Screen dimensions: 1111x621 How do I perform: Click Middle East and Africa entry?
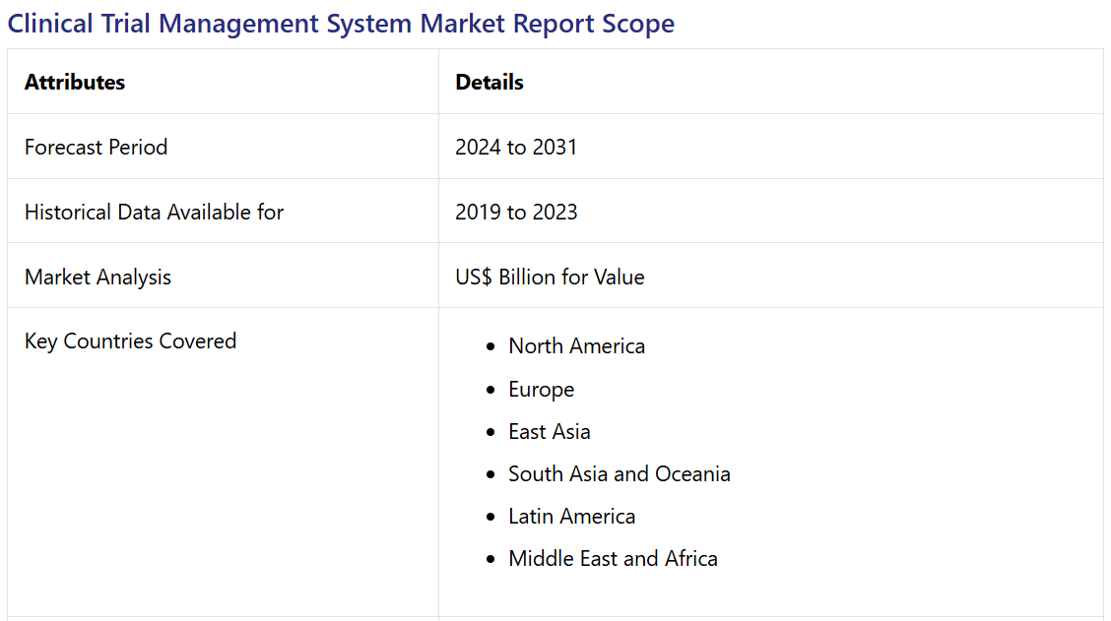coord(613,559)
